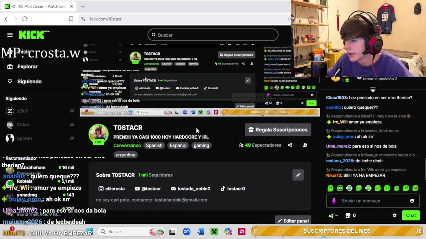Open chat settings gear icon
426x239 pixels.
coord(395,215)
